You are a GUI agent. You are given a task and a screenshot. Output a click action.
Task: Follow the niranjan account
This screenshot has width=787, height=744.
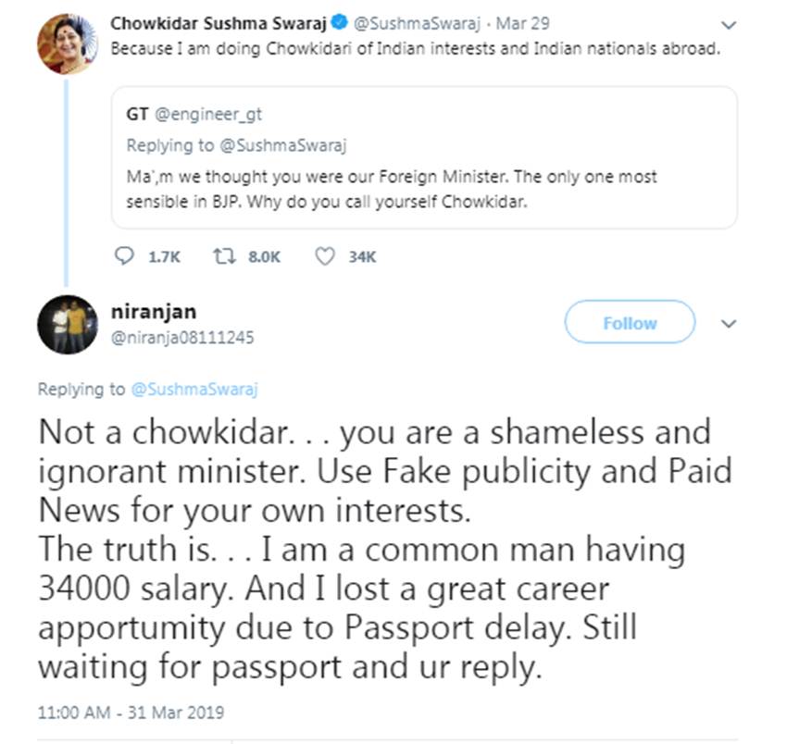[x=630, y=323]
